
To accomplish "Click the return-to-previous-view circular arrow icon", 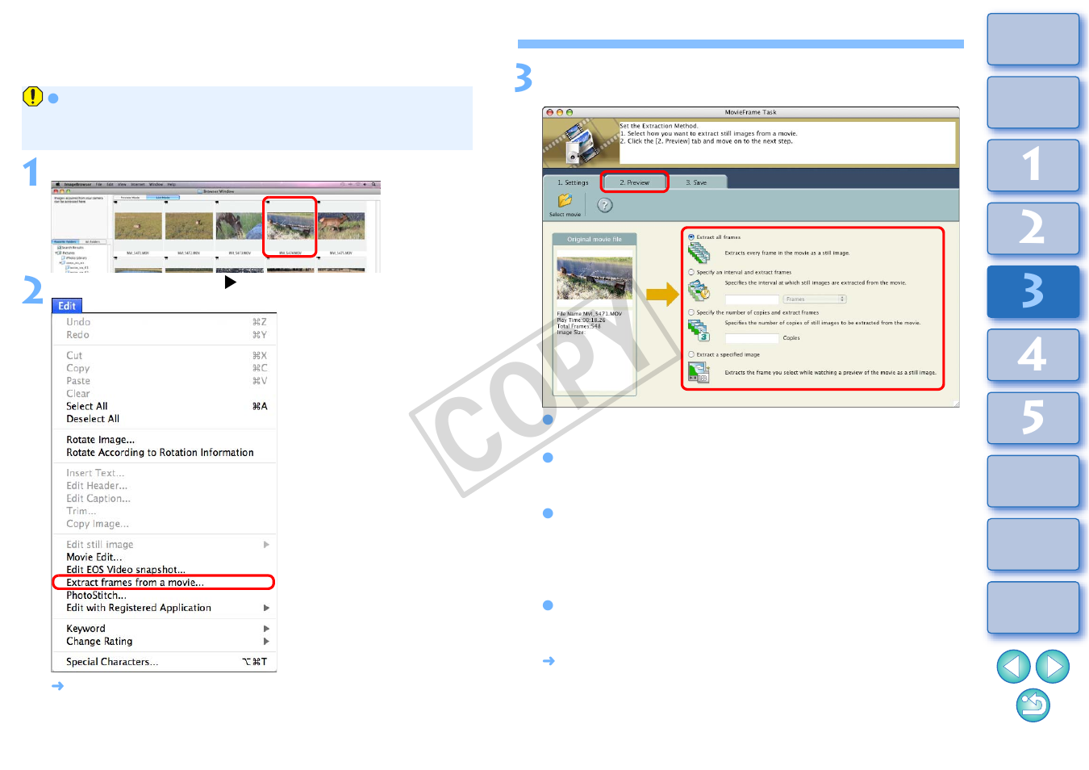I will pos(1033,705).
